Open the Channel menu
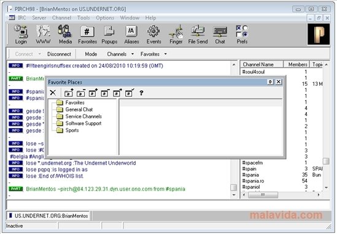337x234 pixels. (61, 18)
